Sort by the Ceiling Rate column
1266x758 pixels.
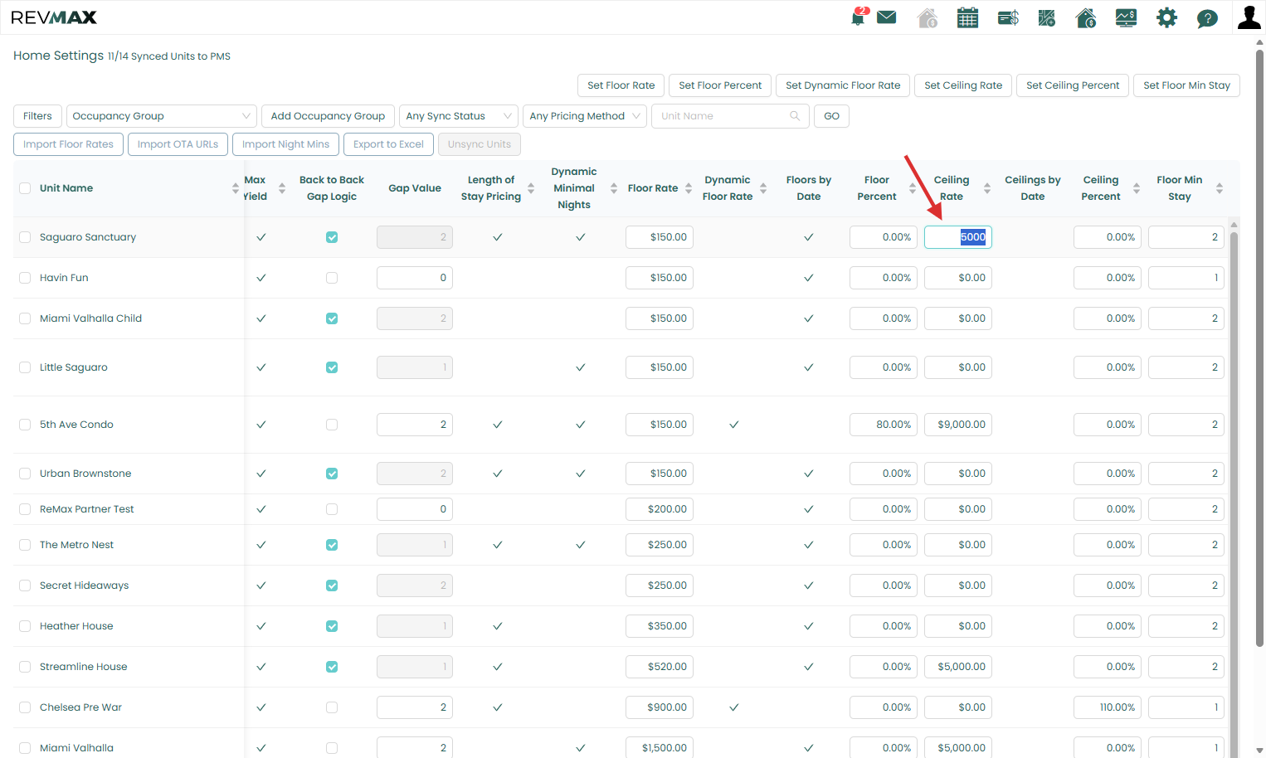987,188
